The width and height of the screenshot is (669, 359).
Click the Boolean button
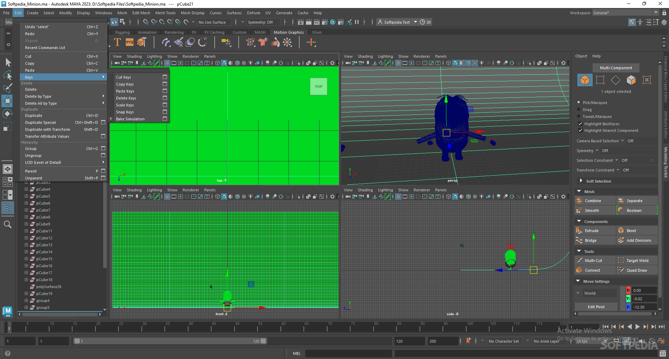[x=637, y=210]
